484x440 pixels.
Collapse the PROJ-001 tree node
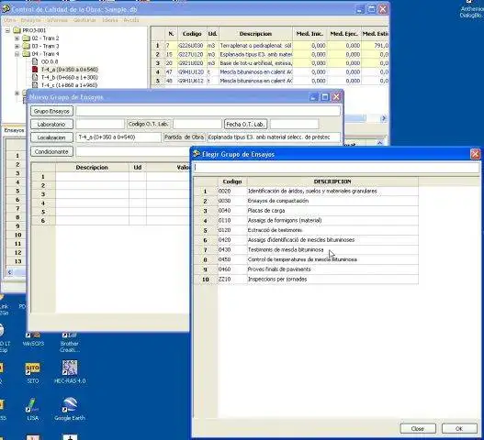pyautogui.click(x=7, y=30)
